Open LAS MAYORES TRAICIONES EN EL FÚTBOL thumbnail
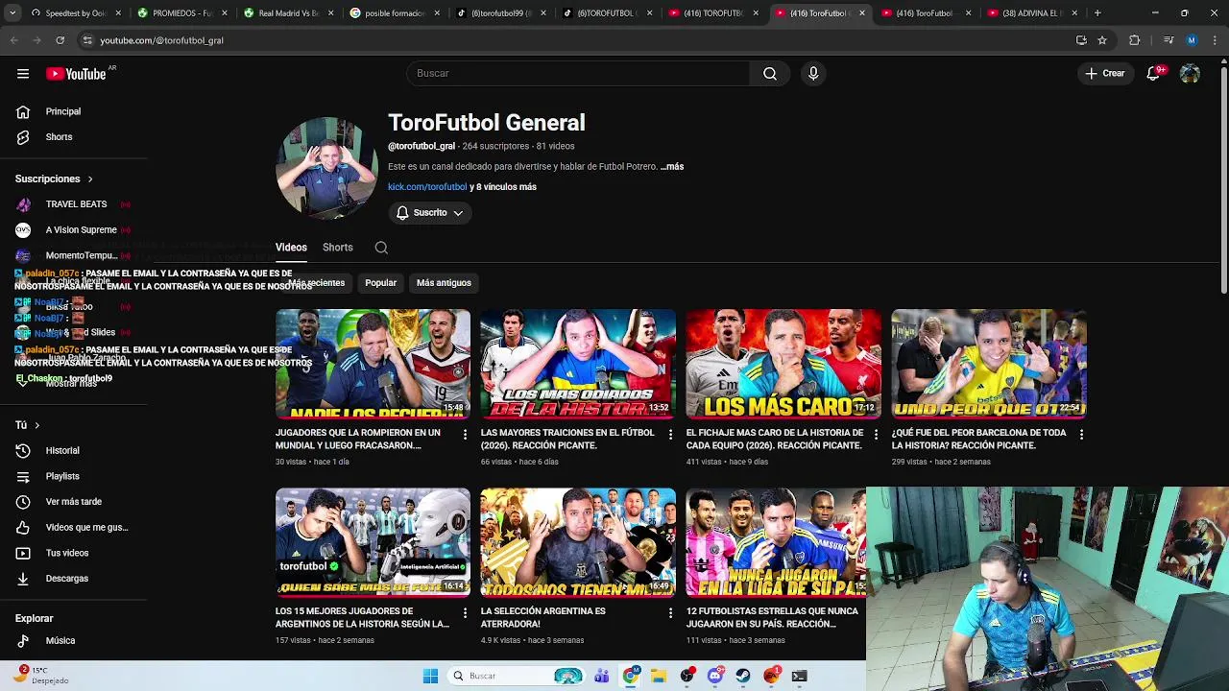Screen dimensions: 1229x691 (x=578, y=364)
